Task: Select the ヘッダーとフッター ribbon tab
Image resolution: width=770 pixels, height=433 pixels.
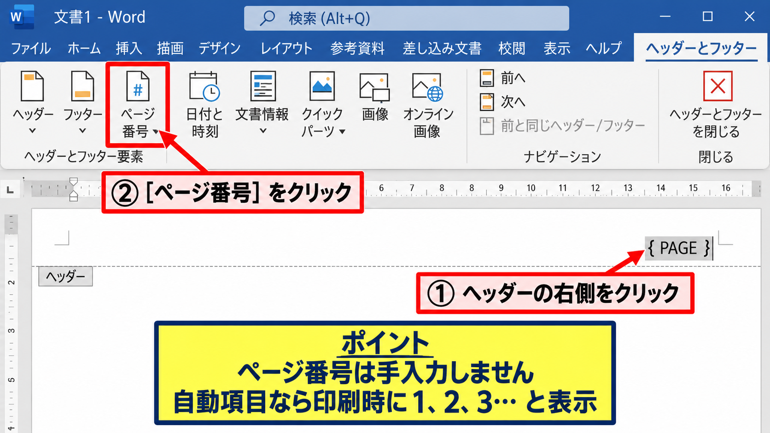Action: tap(701, 48)
